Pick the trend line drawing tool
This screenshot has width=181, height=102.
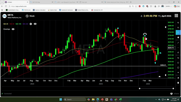[x=178, y=43]
